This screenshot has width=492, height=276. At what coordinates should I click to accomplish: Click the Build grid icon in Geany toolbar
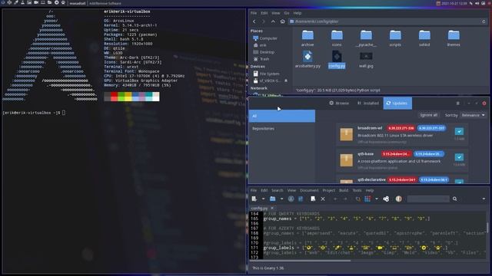tap(367, 199)
